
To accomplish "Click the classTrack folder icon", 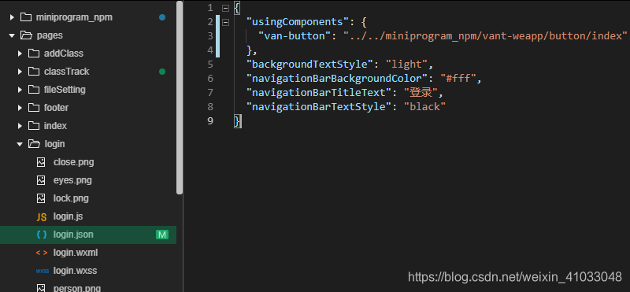I will [34, 72].
